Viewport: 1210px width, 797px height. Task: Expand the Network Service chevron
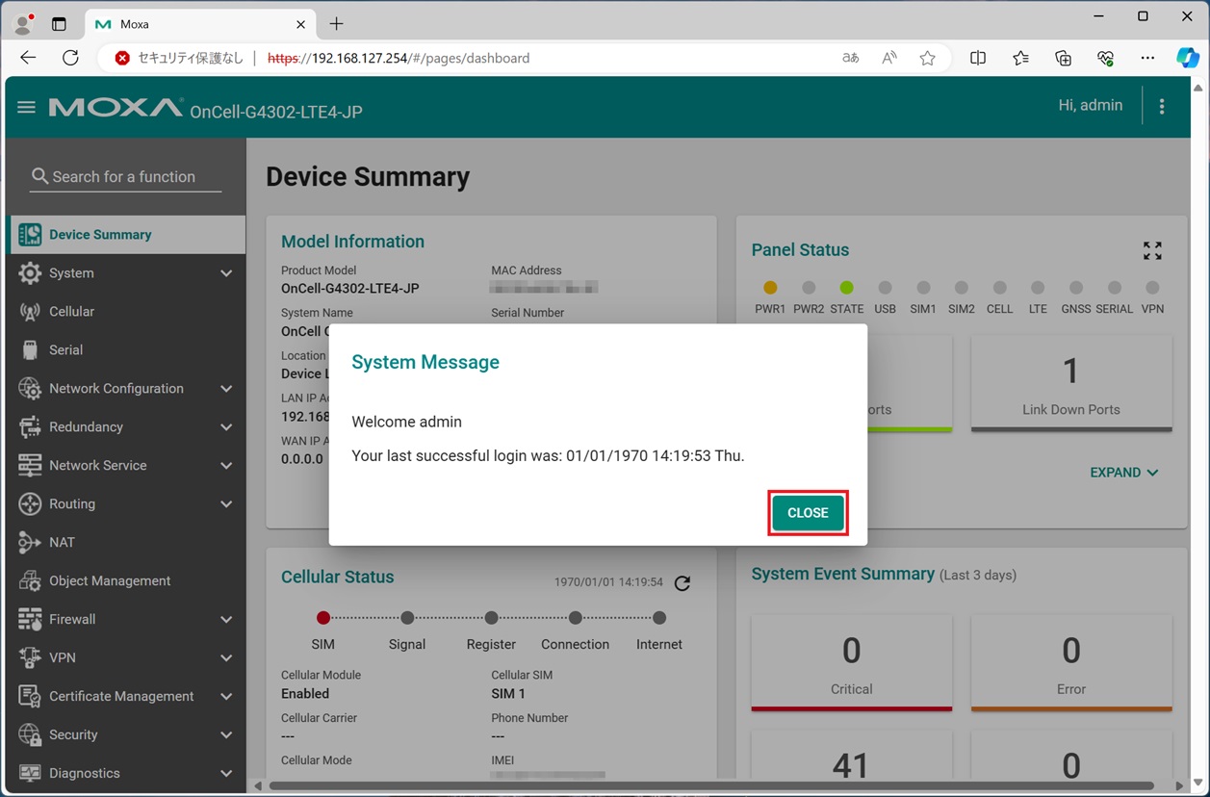[x=226, y=466]
